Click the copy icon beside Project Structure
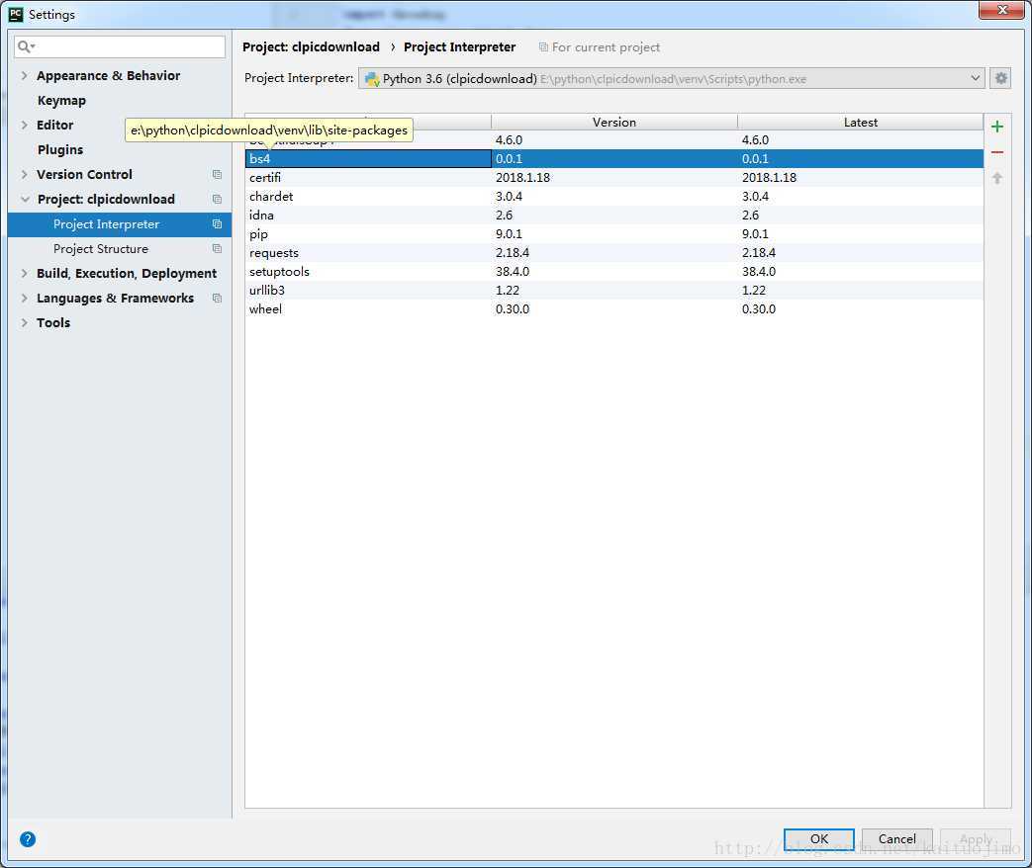 click(217, 249)
